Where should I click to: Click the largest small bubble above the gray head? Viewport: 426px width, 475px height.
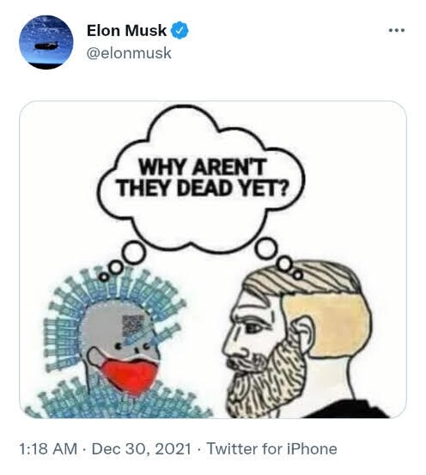coord(133,252)
